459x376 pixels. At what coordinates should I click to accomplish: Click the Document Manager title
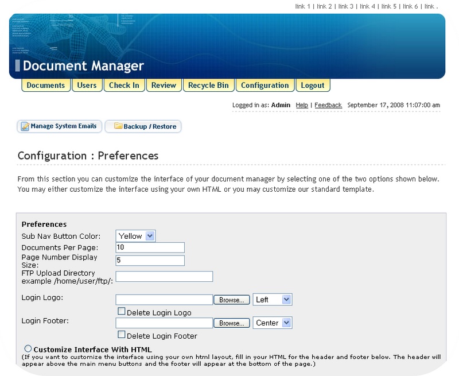83,66
